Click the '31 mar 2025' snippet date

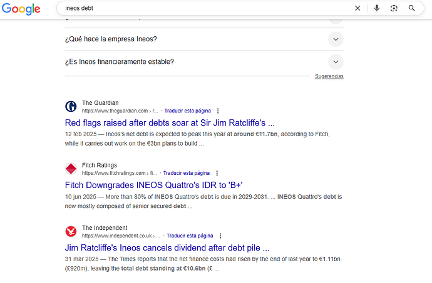81,259
